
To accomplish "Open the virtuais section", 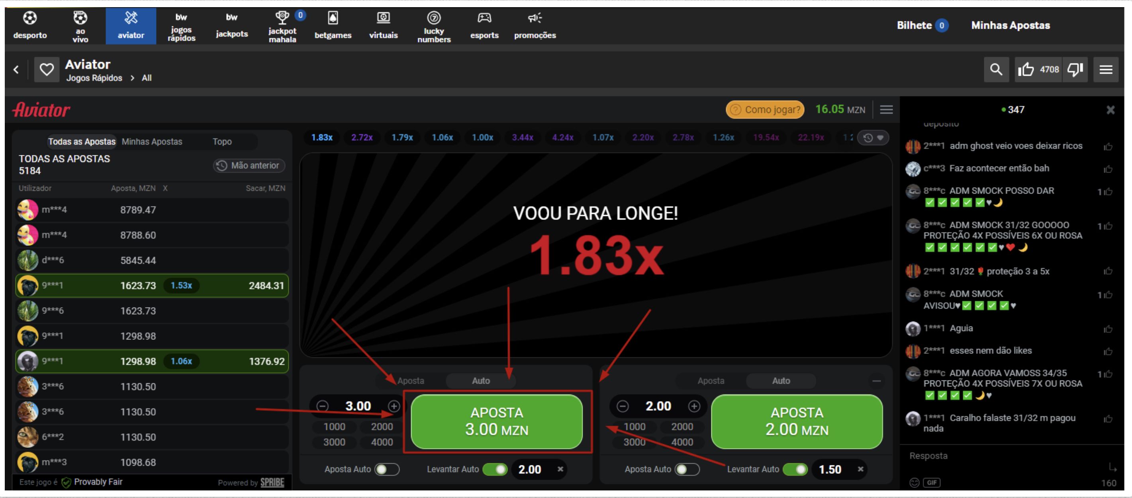I will coord(383,25).
